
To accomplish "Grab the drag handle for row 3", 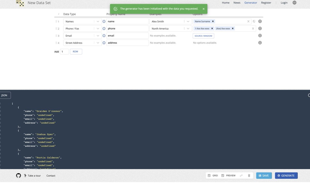I will click(56, 36).
